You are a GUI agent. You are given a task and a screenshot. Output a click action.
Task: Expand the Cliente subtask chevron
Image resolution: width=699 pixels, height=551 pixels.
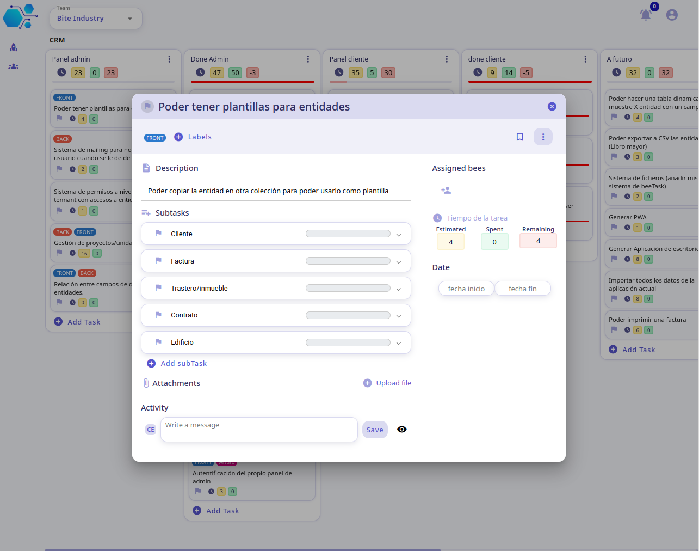399,235
